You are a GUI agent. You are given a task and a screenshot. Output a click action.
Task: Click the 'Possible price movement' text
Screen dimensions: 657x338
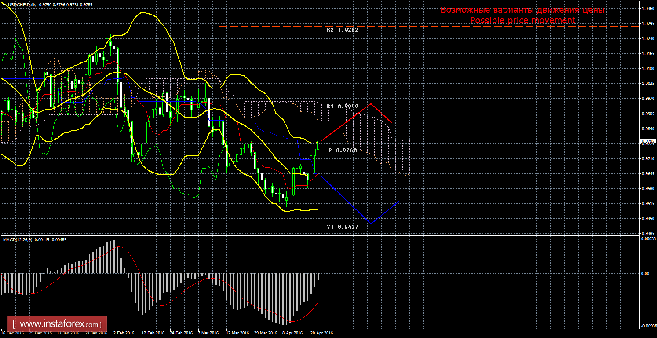522,20
